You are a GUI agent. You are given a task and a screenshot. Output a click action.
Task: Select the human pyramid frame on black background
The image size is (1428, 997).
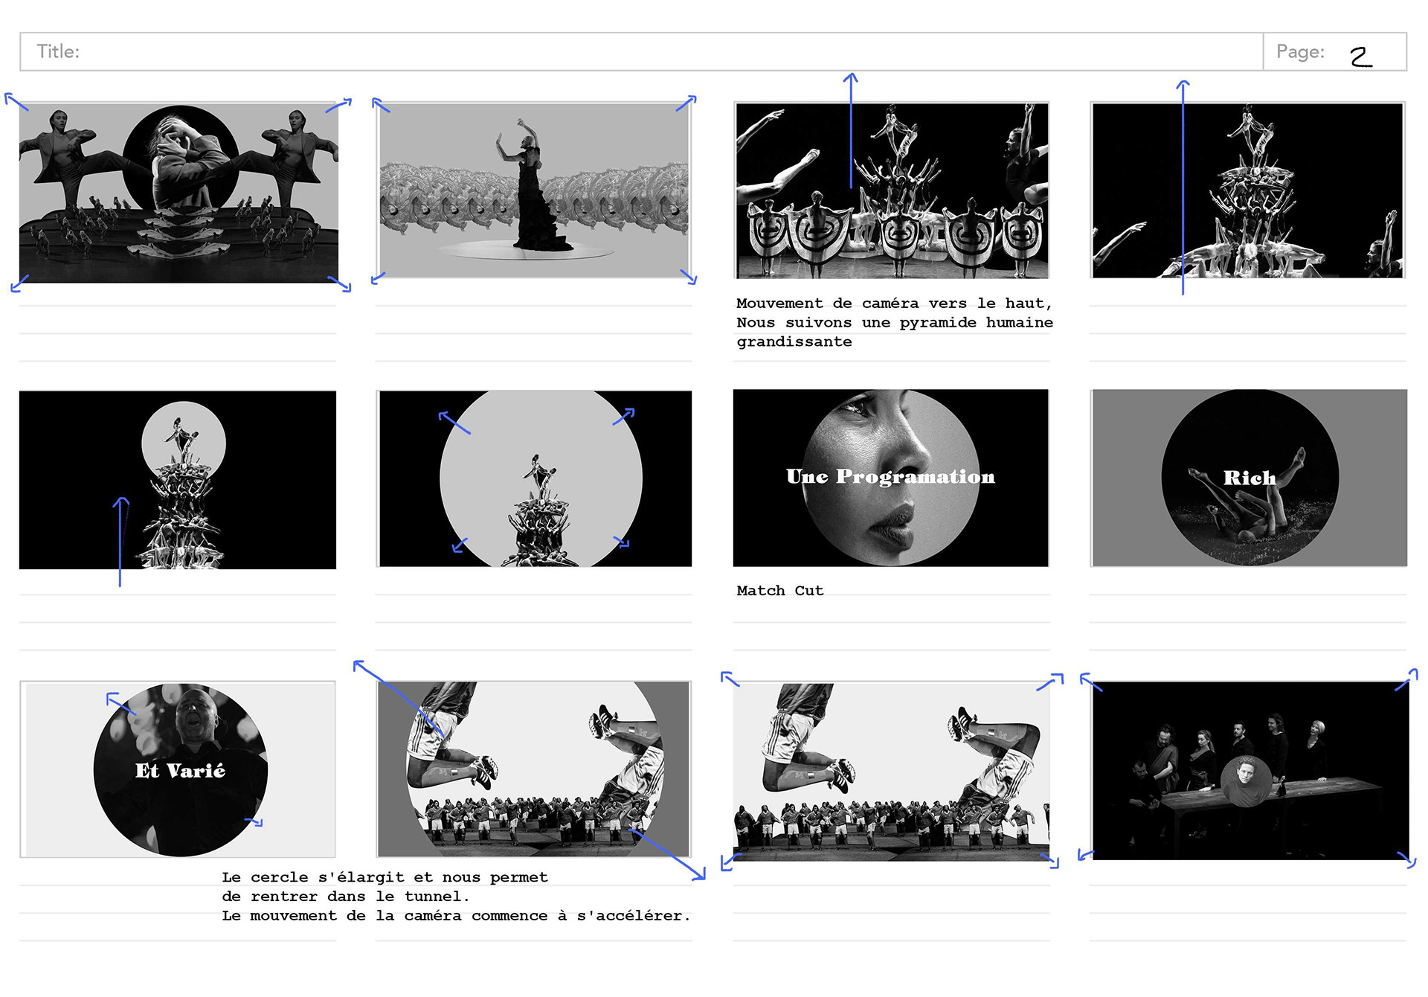point(1247,190)
